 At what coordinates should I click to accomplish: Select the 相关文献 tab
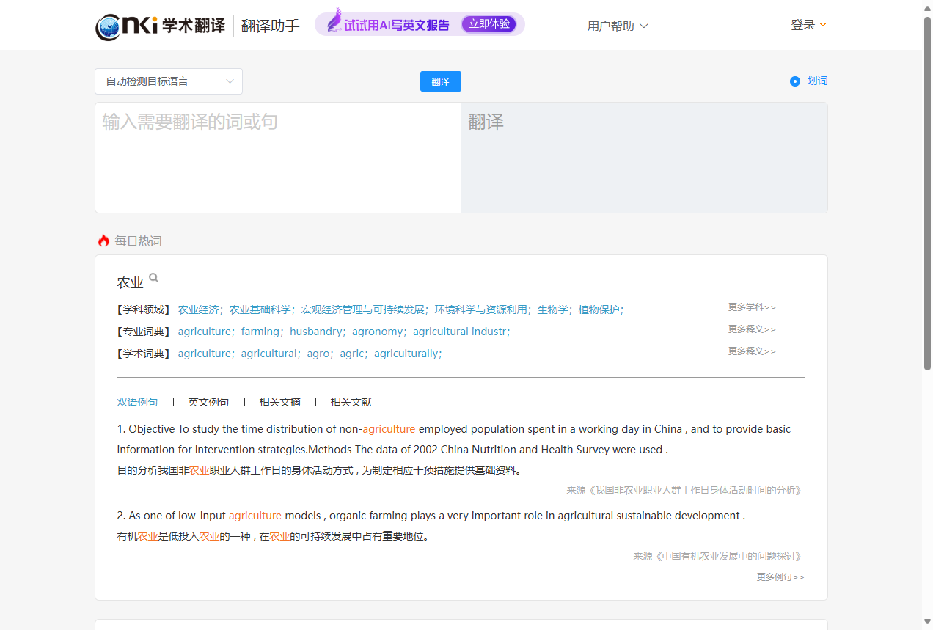click(352, 402)
